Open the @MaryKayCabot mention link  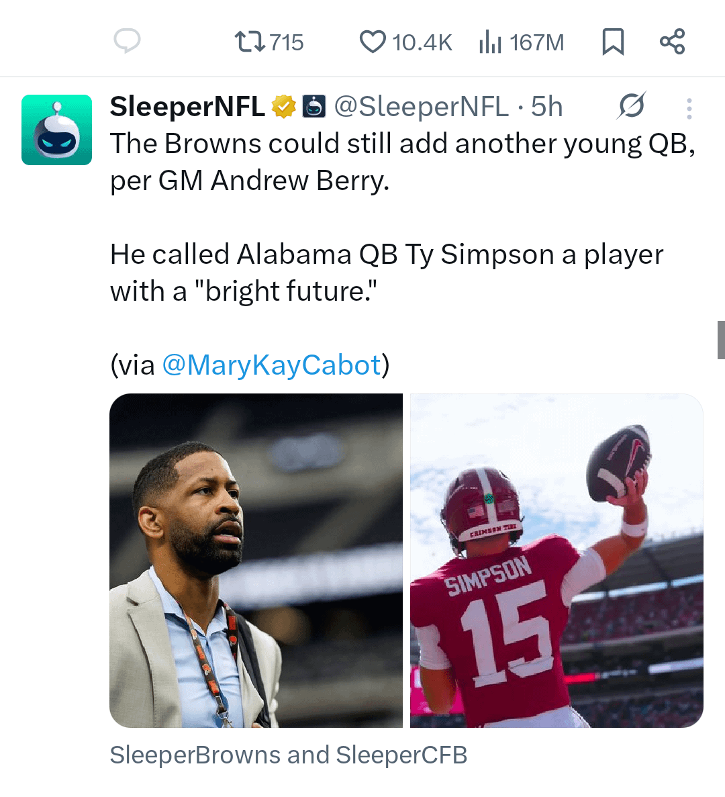(x=272, y=365)
